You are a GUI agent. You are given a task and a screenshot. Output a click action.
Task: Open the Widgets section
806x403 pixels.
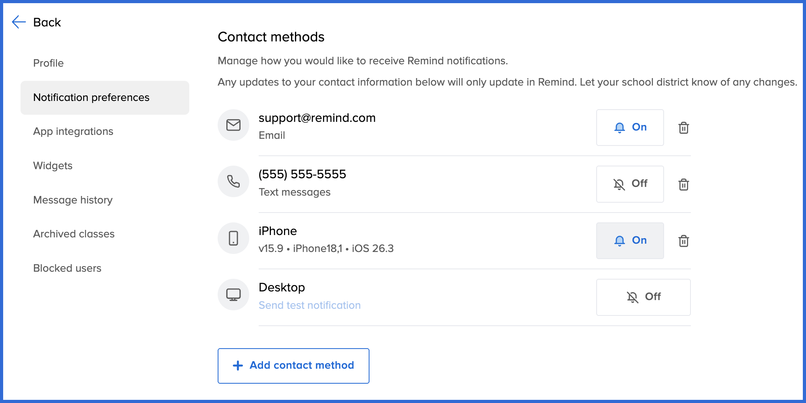(53, 166)
